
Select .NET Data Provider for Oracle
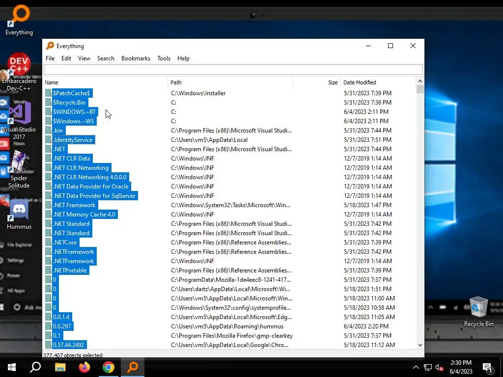coord(91,186)
